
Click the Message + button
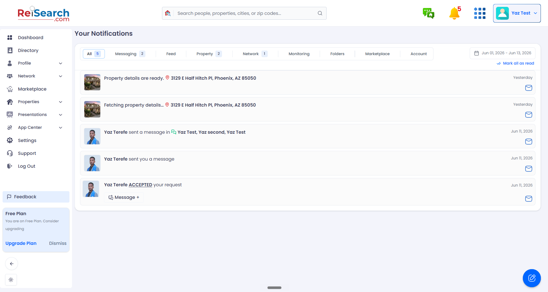124,197
